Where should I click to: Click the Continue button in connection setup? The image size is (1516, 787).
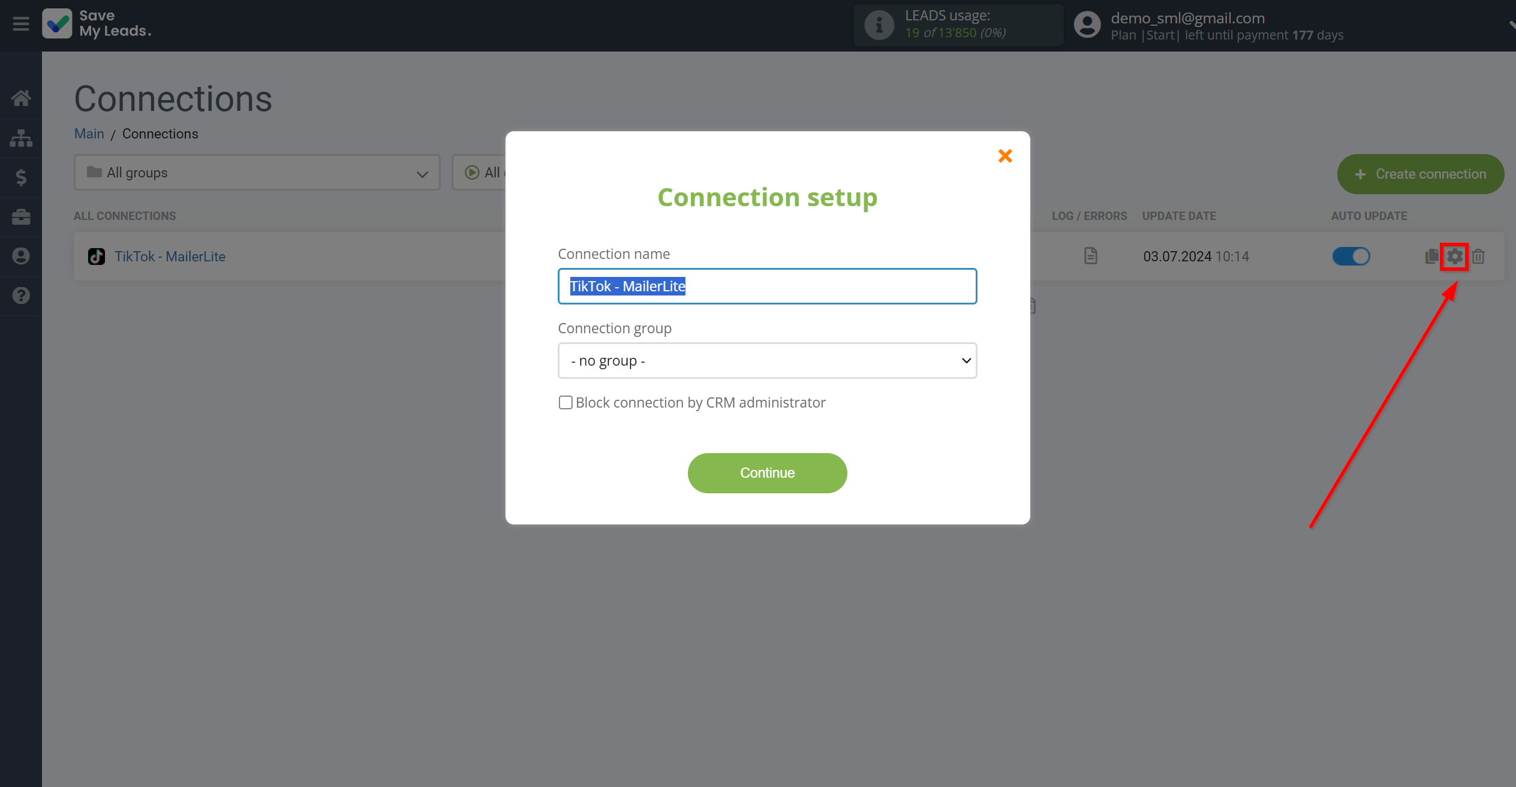point(767,472)
